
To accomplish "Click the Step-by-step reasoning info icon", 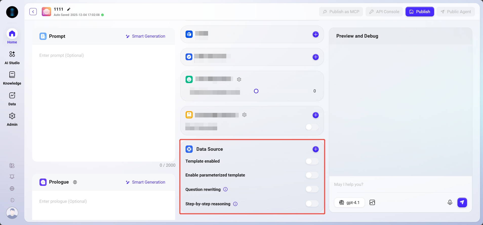I will (x=235, y=204).
